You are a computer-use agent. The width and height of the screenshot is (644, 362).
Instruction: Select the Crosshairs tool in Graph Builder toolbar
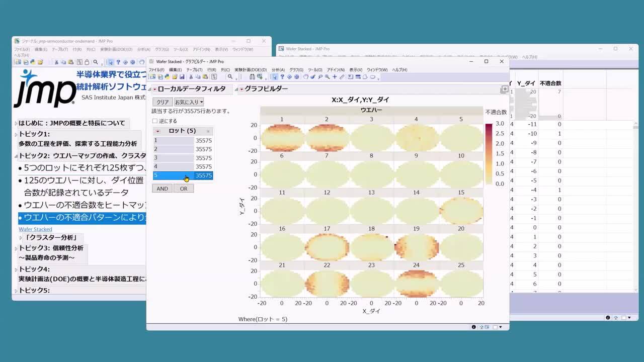click(x=335, y=77)
